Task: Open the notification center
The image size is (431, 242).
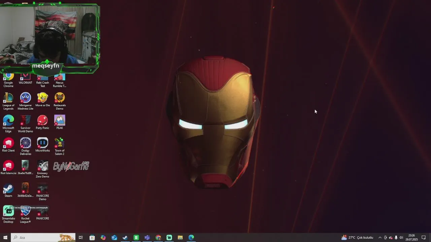Action: click(424, 238)
